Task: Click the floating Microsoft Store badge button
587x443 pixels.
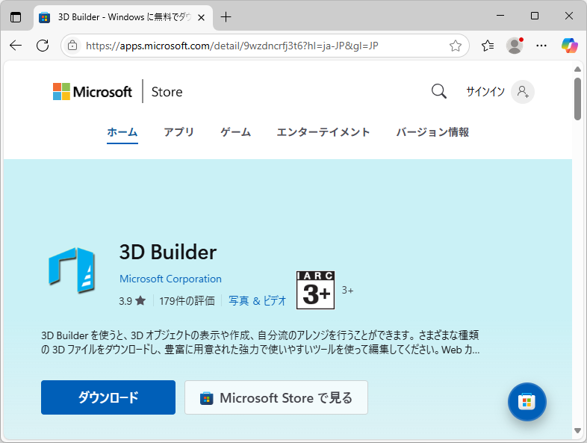Action: pyautogui.click(x=527, y=402)
